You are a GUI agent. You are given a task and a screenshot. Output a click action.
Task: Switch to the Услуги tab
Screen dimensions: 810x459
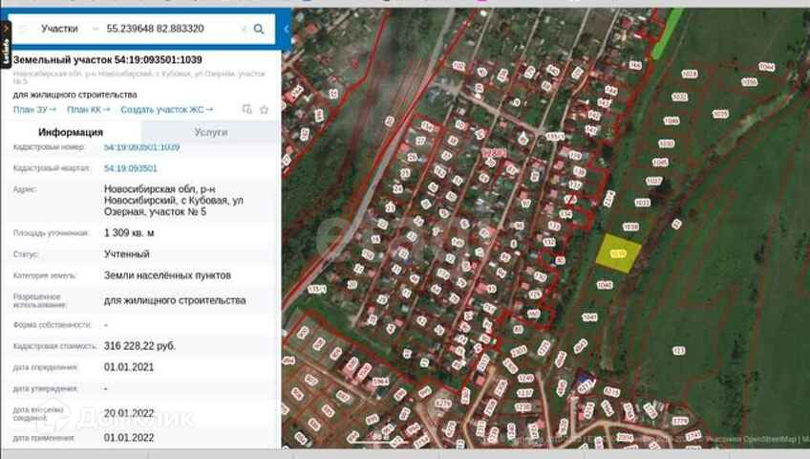[x=211, y=132]
